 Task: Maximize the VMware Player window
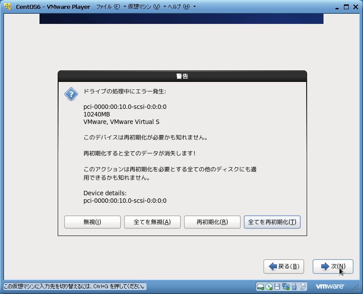346,7
